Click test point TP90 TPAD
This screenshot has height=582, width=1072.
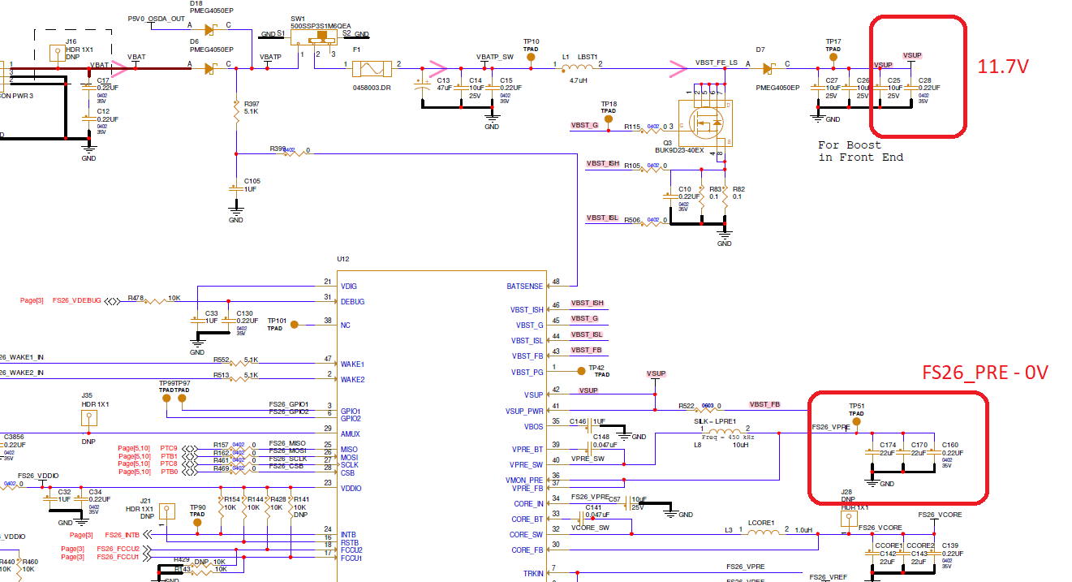click(196, 523)
